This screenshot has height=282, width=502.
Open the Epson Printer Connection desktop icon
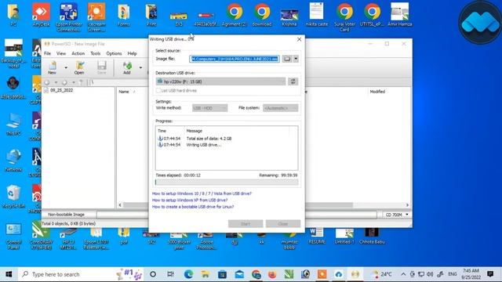coord(68,17)
